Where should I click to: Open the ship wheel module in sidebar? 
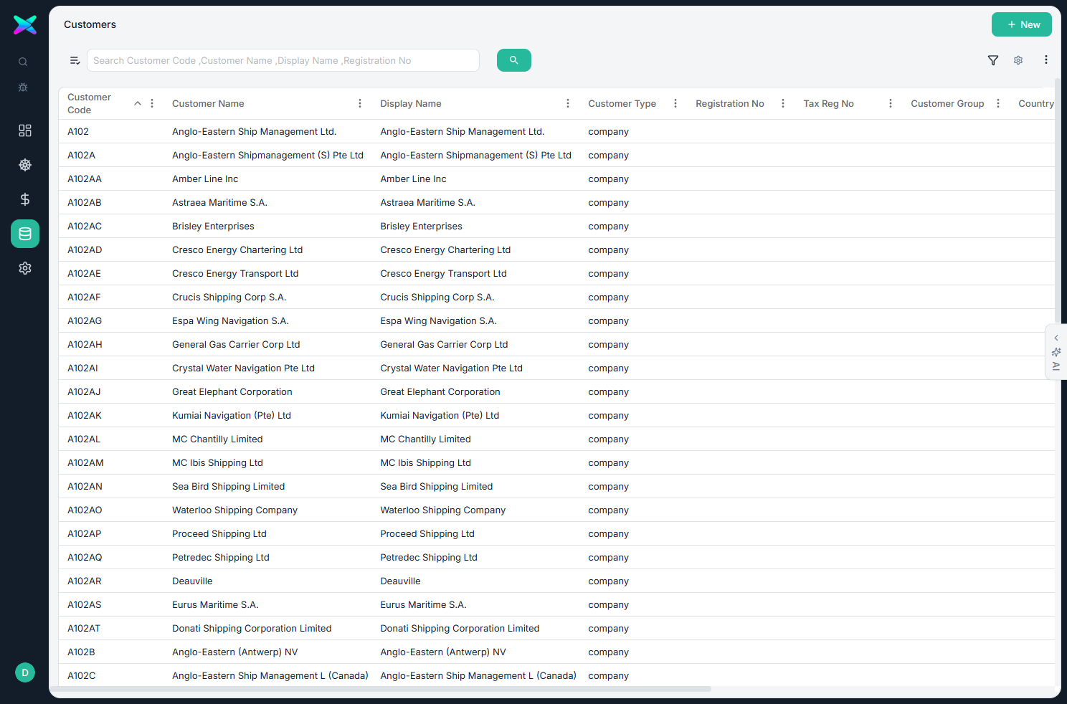tap(25, 165)
